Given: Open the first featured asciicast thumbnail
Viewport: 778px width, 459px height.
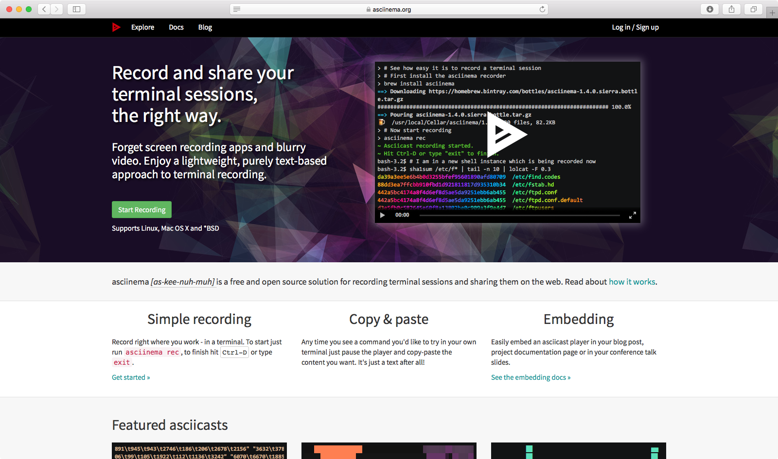Looking at the screenshot, I should tap(199, 451).
